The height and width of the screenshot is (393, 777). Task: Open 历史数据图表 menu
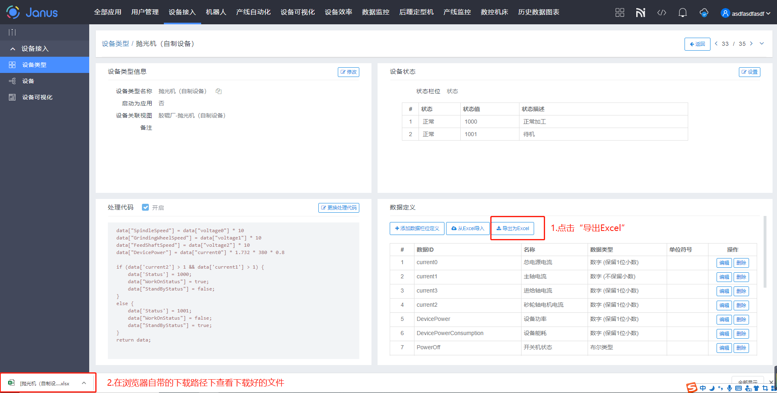[539, 12]
